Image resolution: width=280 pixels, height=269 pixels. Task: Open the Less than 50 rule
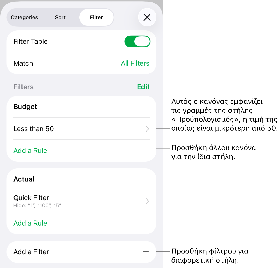(x=81, y=129)
